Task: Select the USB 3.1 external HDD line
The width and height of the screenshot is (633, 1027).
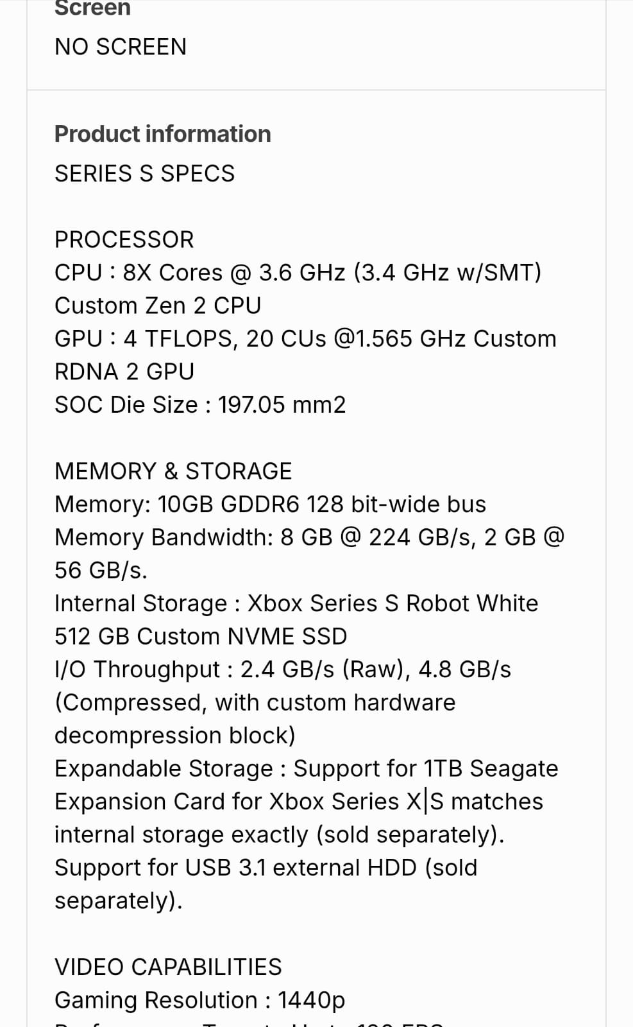Action: coord(266,868)
